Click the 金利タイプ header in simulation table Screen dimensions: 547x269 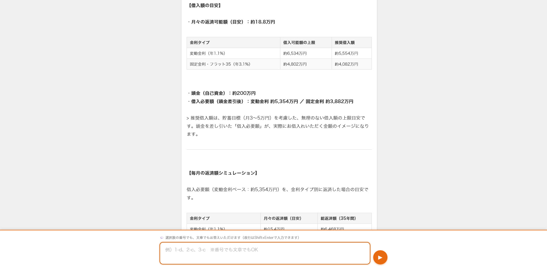tap(224, 218)
